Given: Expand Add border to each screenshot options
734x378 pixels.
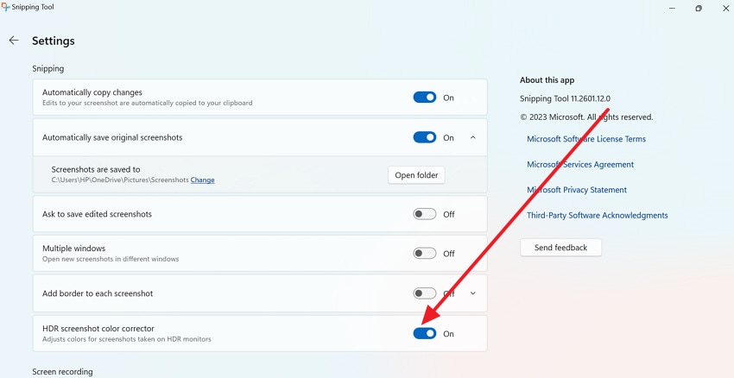Looking at the screenshot, I should [x=473, y=293].
